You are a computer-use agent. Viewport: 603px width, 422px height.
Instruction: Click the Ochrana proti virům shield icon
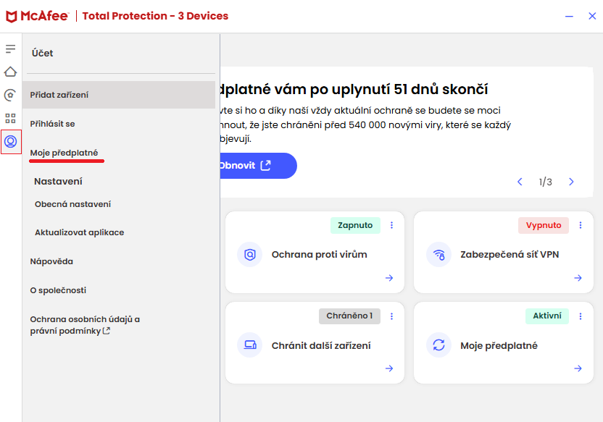coord(249,254)
